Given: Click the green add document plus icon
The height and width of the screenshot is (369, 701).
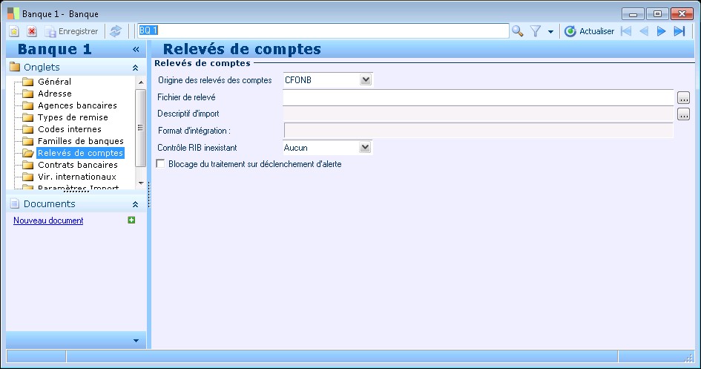Looking at the screenshot, I should point(131,220).
